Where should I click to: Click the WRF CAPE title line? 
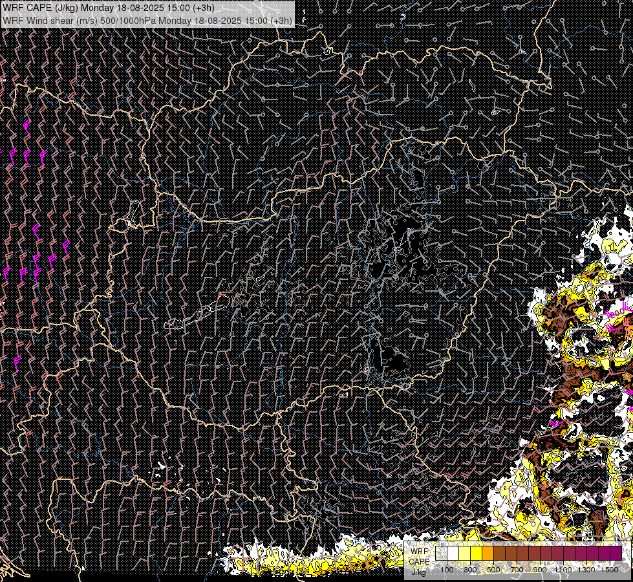(108, 7)
